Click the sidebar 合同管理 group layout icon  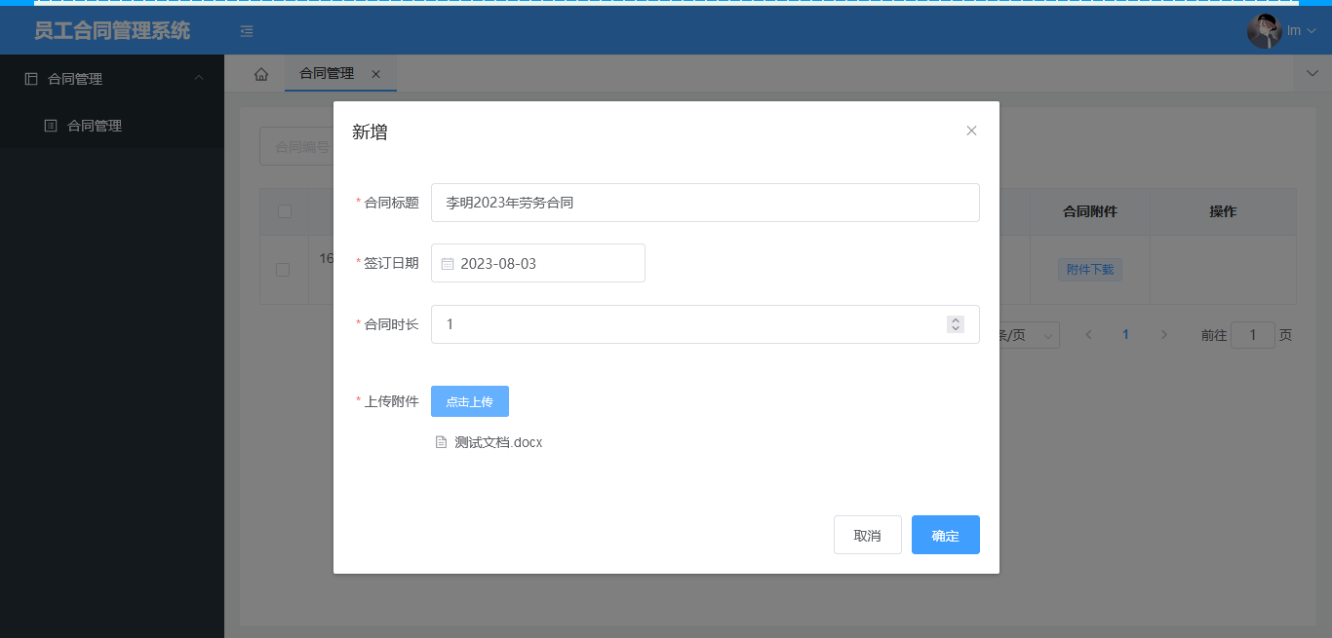coord(31,78)
